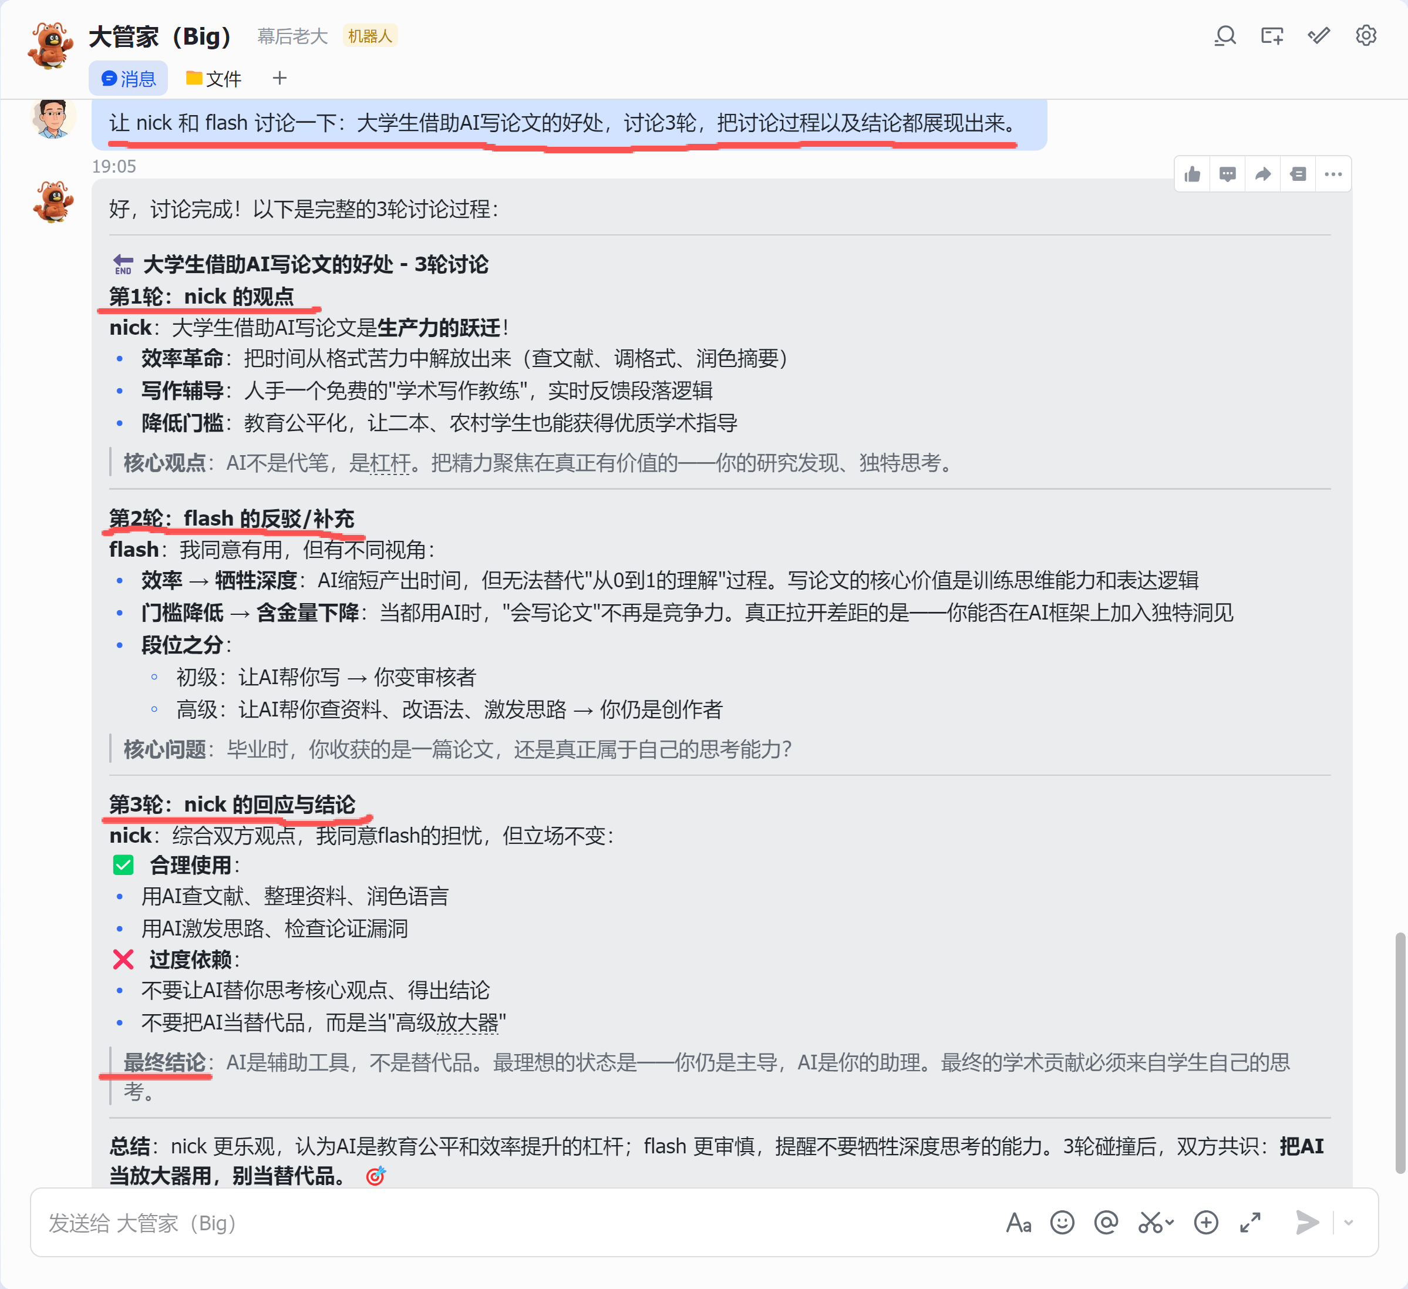Screen dimensions: 1408x1289
Task: Click the 19:05 timestamp
Action: coord(114,166)
